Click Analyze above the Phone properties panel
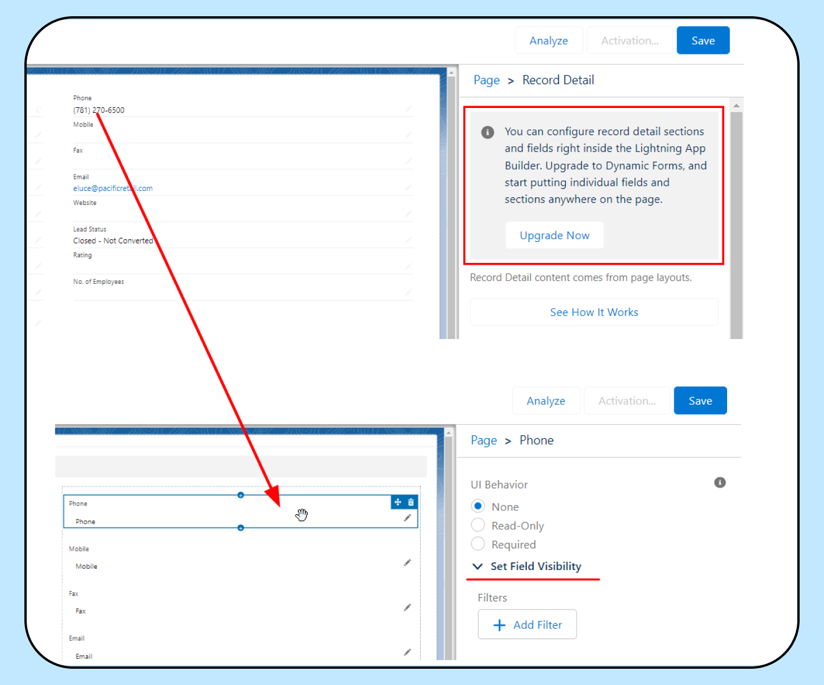The image size is (824, 685). [546, 401]
